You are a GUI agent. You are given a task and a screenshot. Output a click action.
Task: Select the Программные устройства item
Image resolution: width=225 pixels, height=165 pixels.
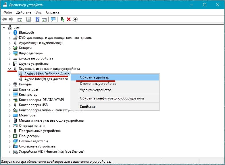(40, 131)
